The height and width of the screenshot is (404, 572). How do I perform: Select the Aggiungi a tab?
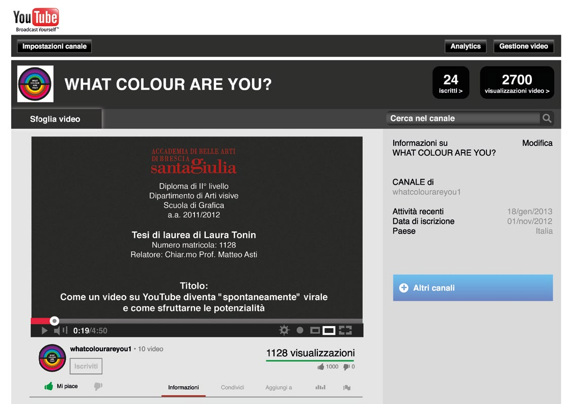279,388
